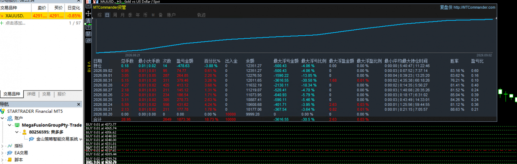517x164 pixels.
Task: Click the 资 icon in side toolbar
Action: 88,21
